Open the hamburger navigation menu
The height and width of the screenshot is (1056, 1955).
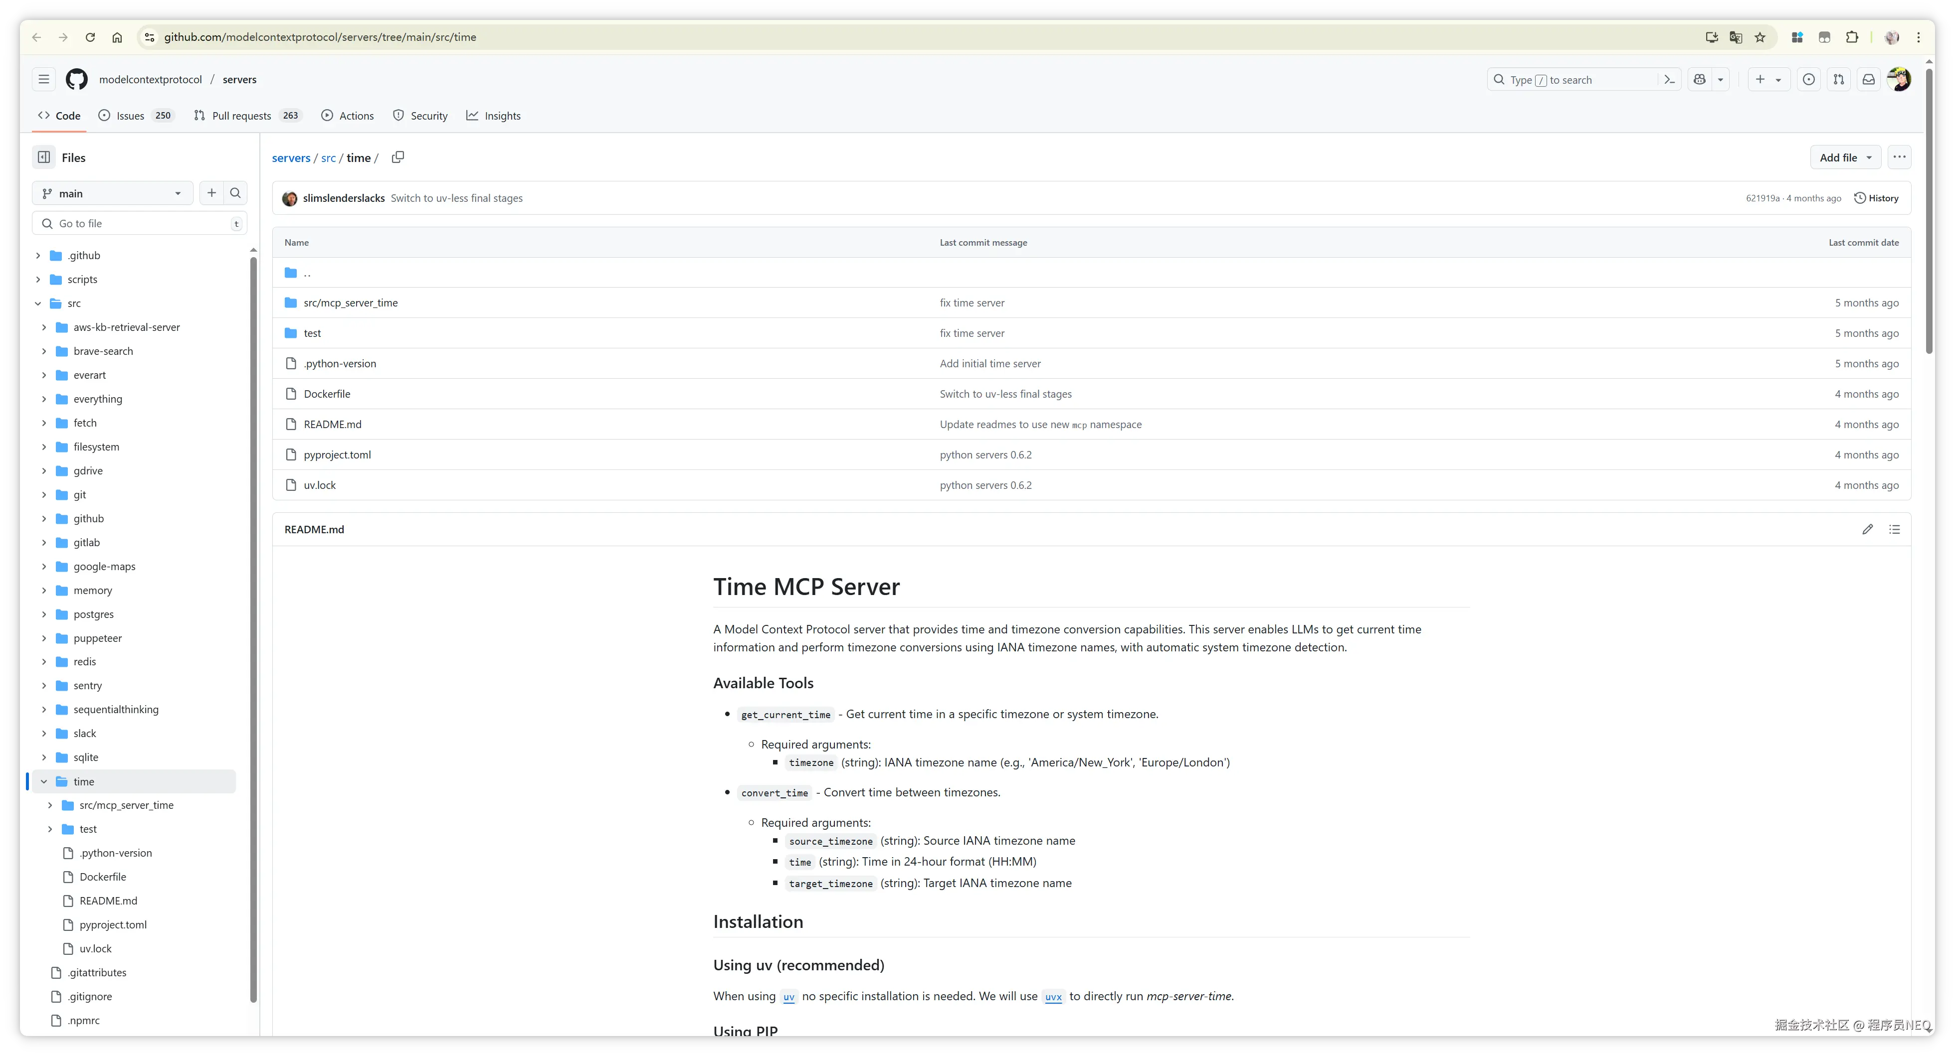pyautogui.click(x=44, y=80)
